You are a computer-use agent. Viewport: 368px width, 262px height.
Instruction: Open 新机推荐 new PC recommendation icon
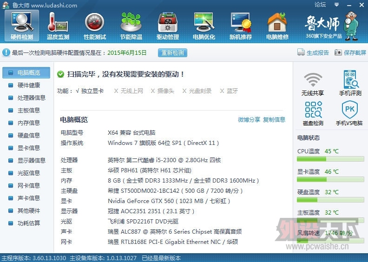(241, 26)
